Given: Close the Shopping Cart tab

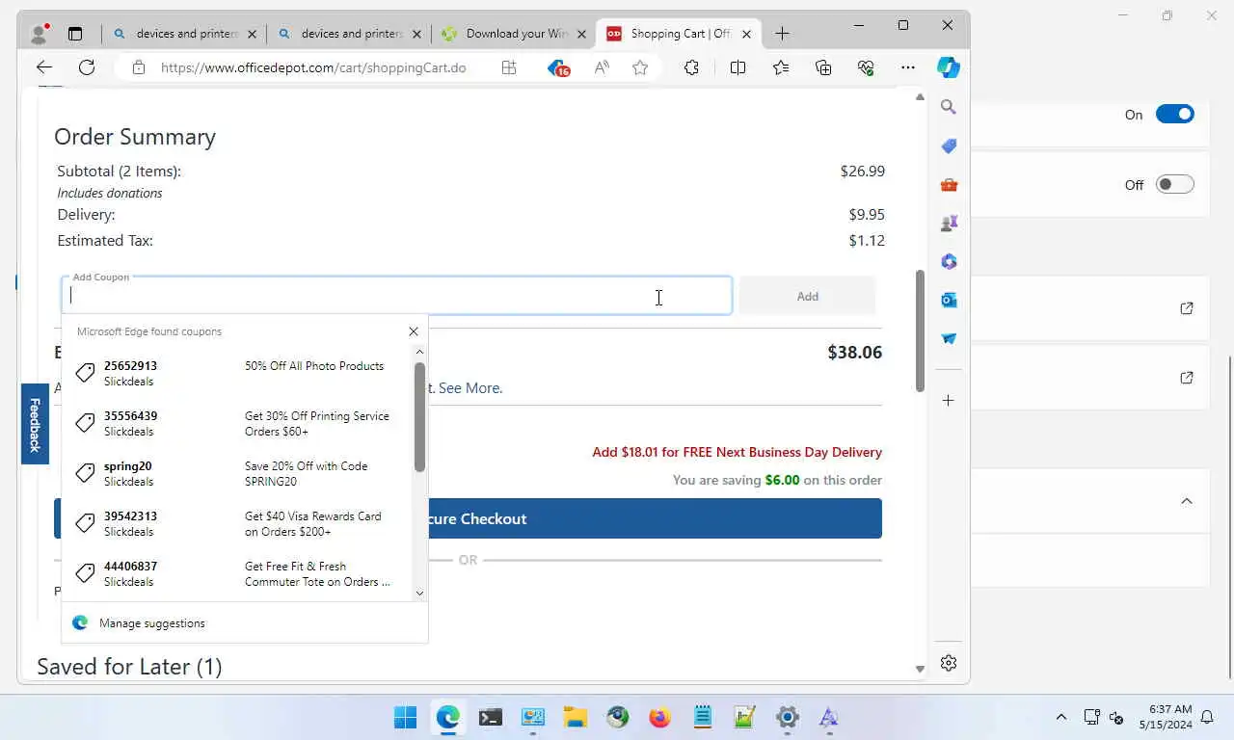Looking at the screenshot, I should (x=746, y=34).
